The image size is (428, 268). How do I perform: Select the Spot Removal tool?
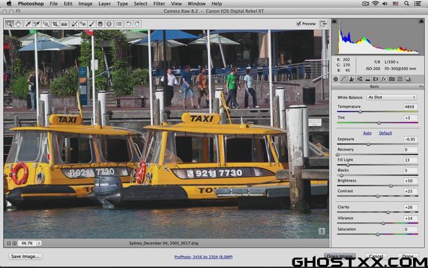click(x=74, y=24)
